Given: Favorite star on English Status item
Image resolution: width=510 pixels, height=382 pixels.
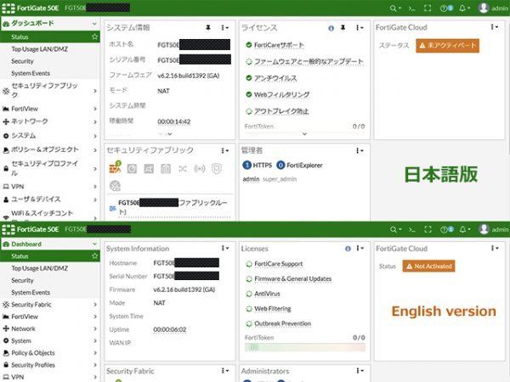Looking at the screenshot, I should pos(94,256).
